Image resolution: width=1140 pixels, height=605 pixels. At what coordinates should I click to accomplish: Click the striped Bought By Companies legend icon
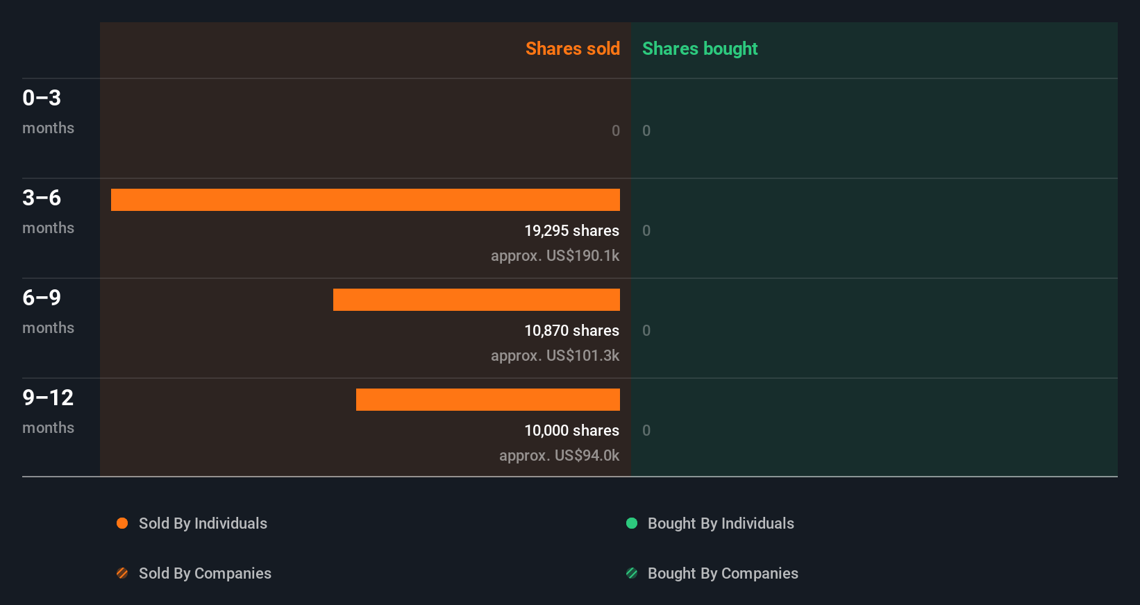632,573
